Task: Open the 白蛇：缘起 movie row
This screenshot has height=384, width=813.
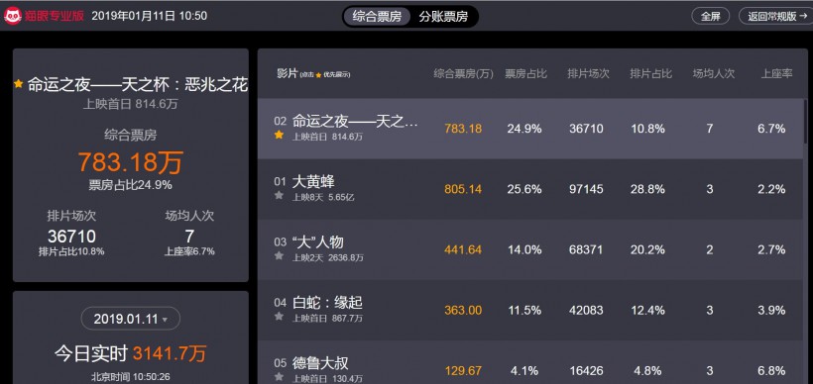Action: coord(529,310)
